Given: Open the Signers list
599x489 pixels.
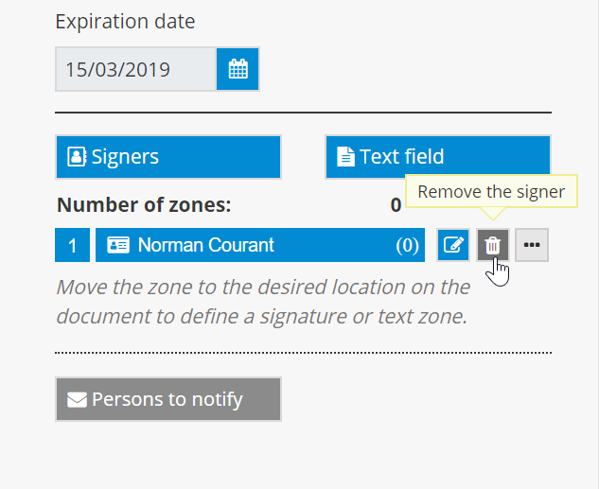Looking at the screenshot, I should pyautogui.click(x=168, y=157).
